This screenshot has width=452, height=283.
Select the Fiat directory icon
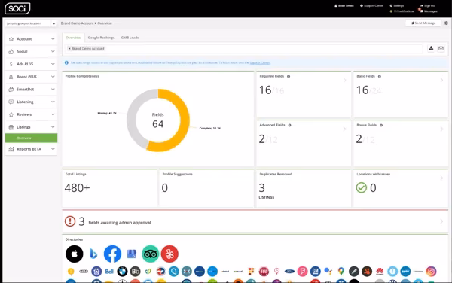264,271
